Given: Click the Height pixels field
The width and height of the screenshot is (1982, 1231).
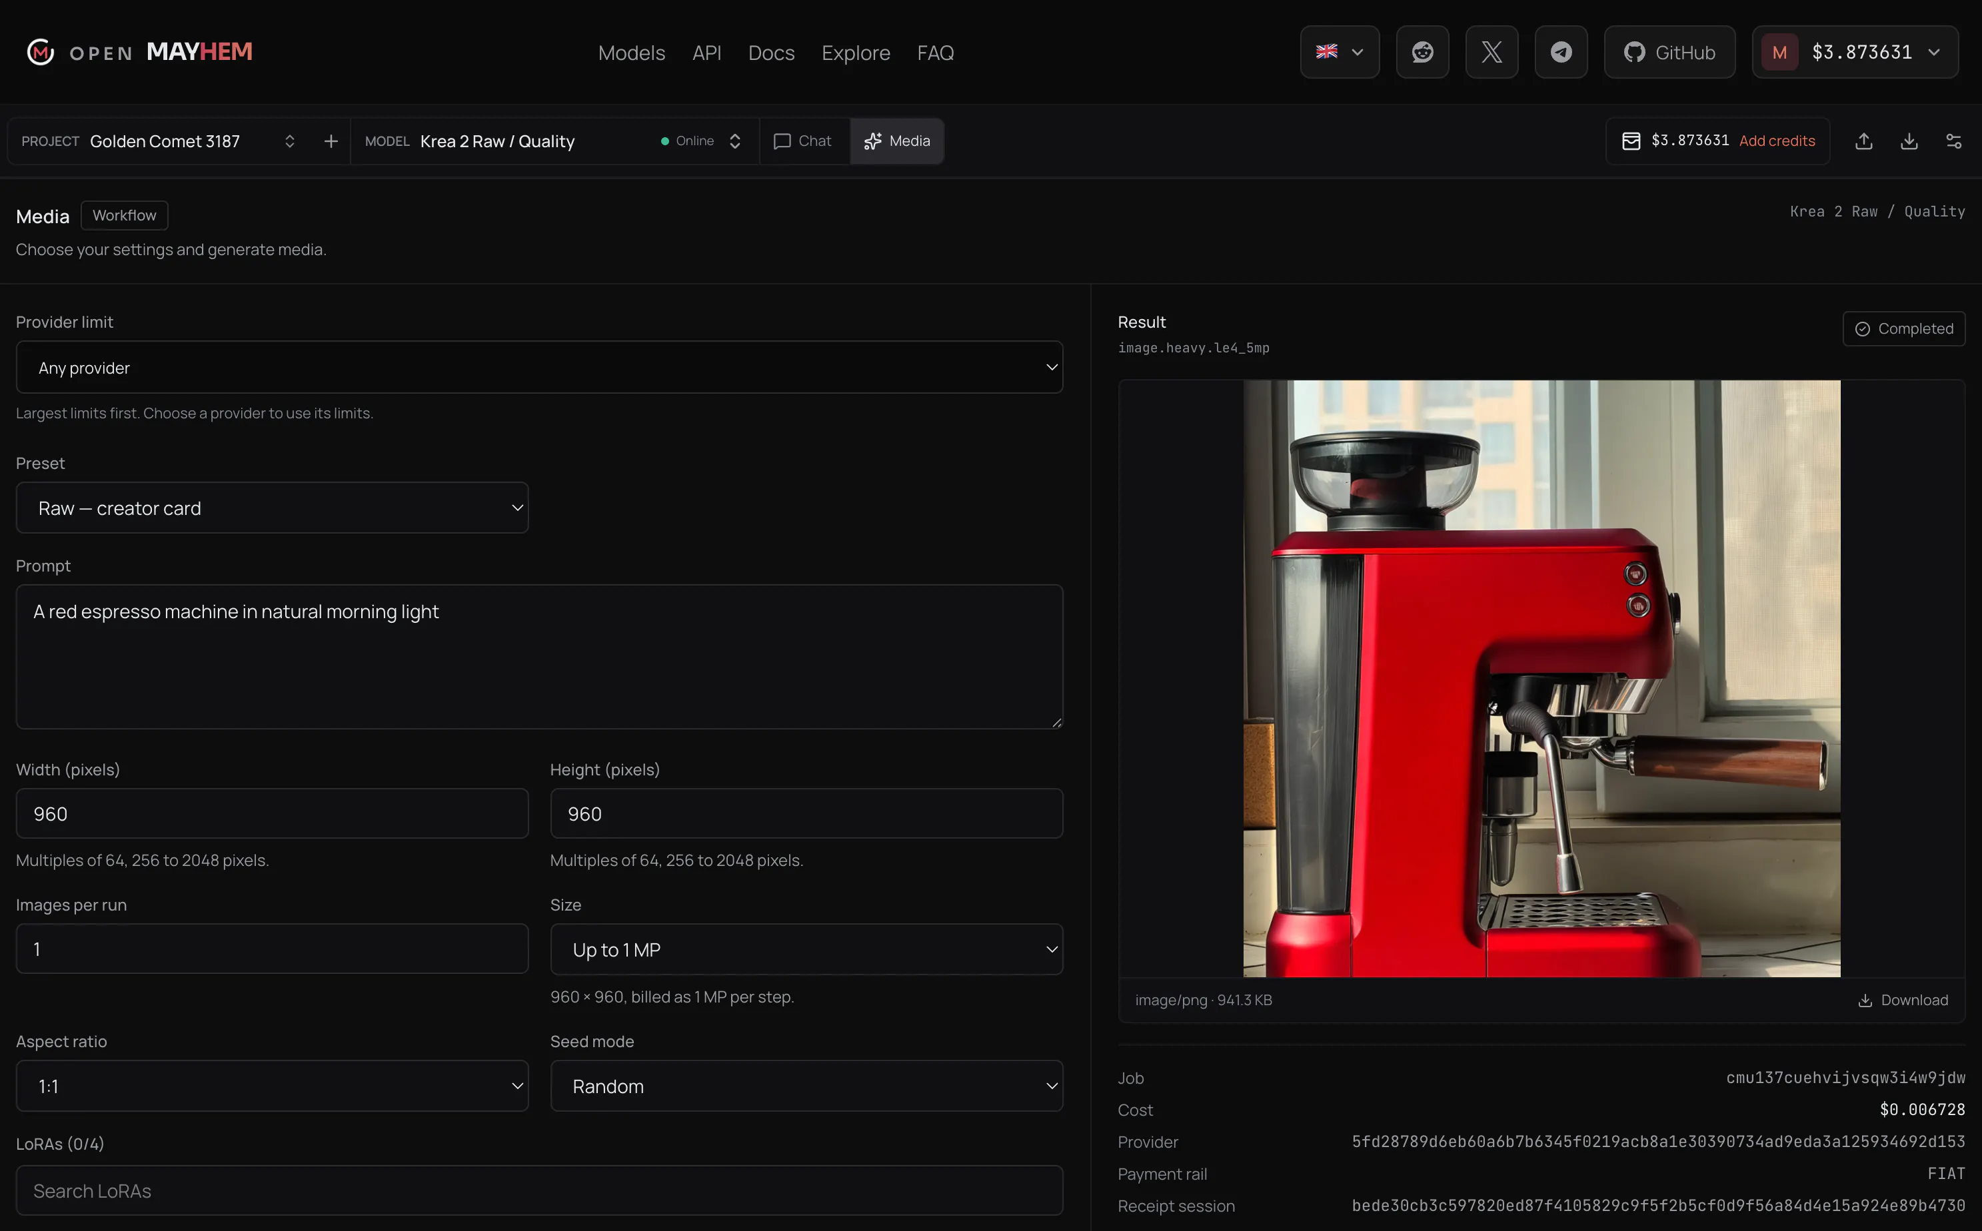Looking at the screenshot, I should 806,813.
